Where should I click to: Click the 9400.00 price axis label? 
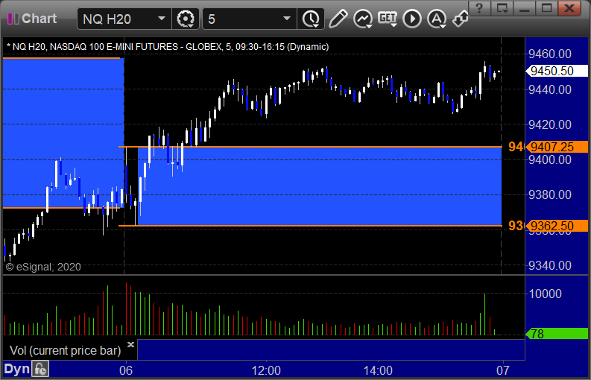click(x=550, y=160)
